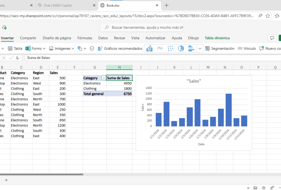Select pivot cell with value 1800
Image resolution: width=281 pixels, height=190 pixels.
pyautogui.click(x=119, y=89)
